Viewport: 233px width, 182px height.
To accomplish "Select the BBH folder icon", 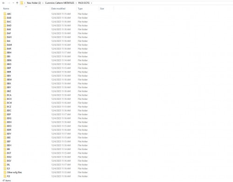I will tap(5, 52).
